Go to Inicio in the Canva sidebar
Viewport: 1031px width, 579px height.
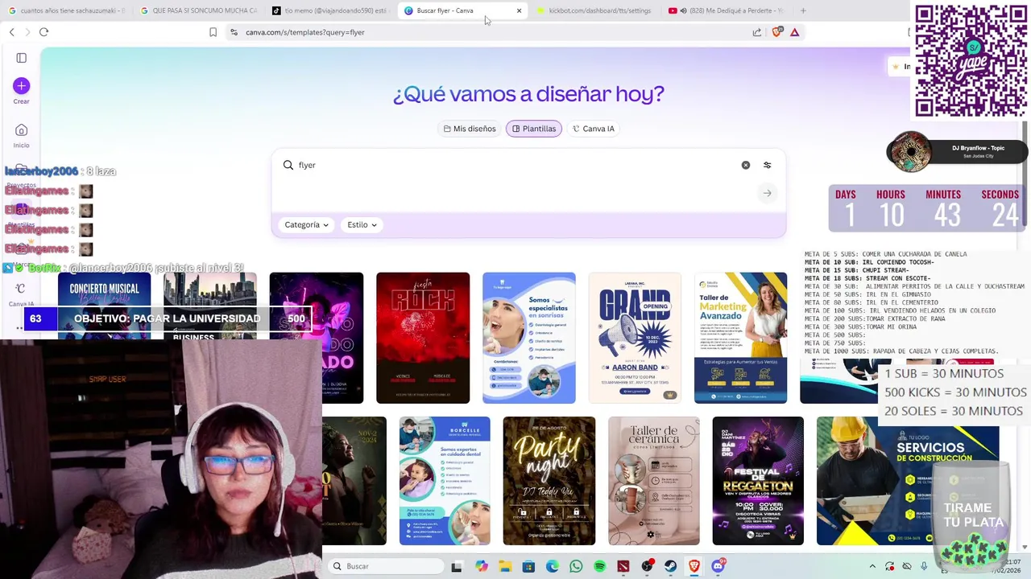(22, 134)
